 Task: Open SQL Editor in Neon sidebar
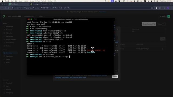click(x=9, y=33)
